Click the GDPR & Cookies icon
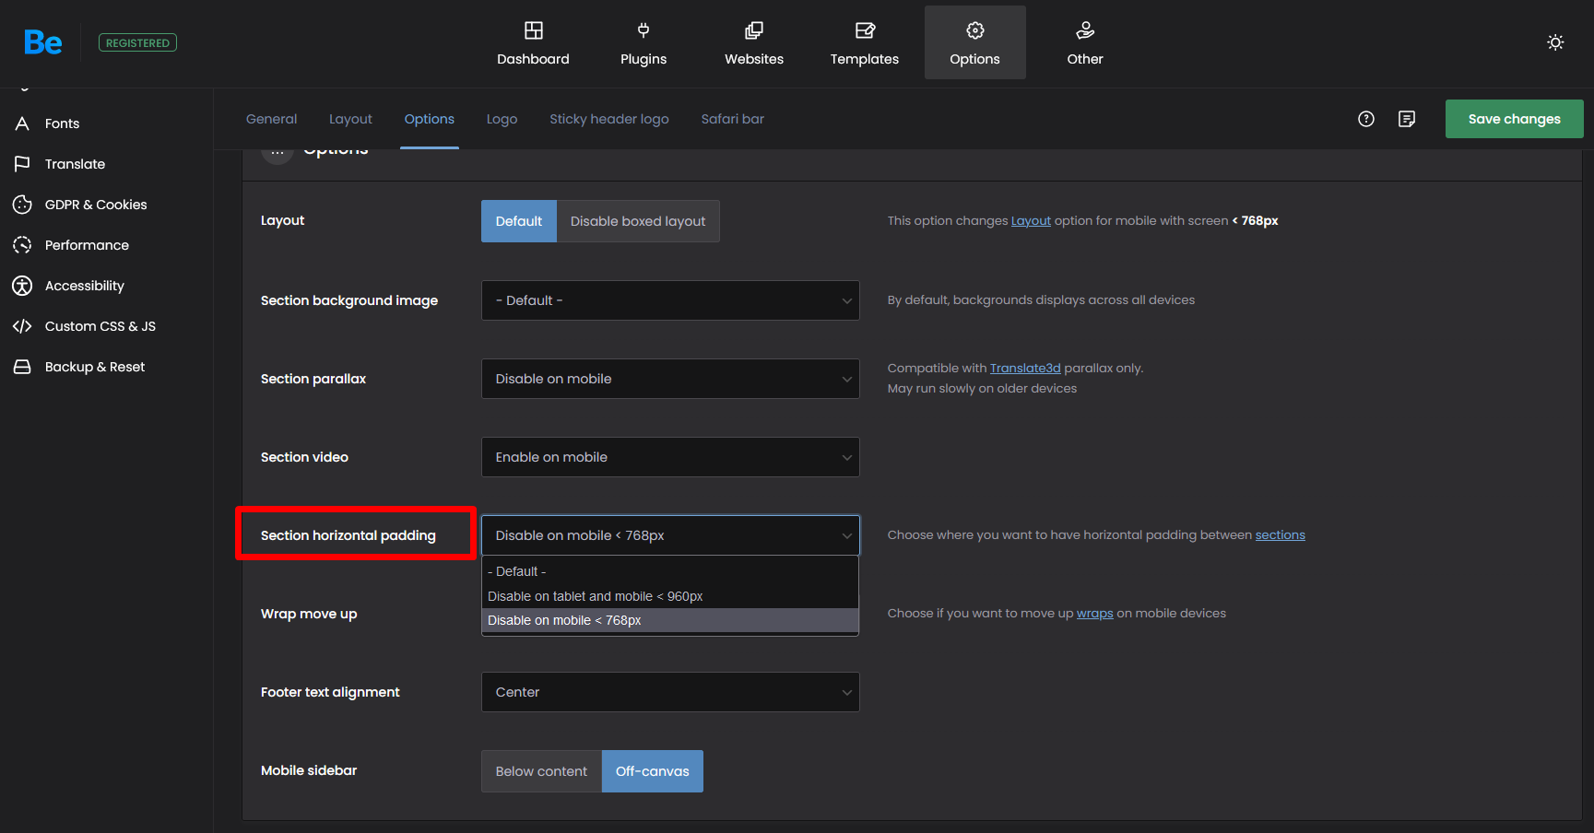The width and height of the screenshot is (1594, 833). [x=22, y=205]
